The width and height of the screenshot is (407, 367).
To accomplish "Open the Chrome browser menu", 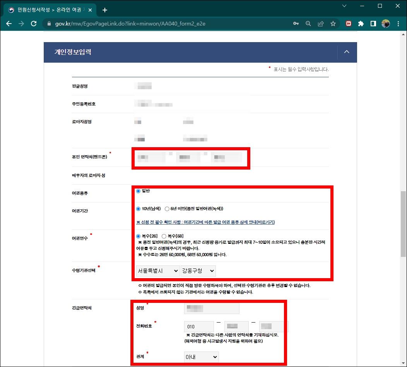I will pyautogui.click(x=398, y=24).
